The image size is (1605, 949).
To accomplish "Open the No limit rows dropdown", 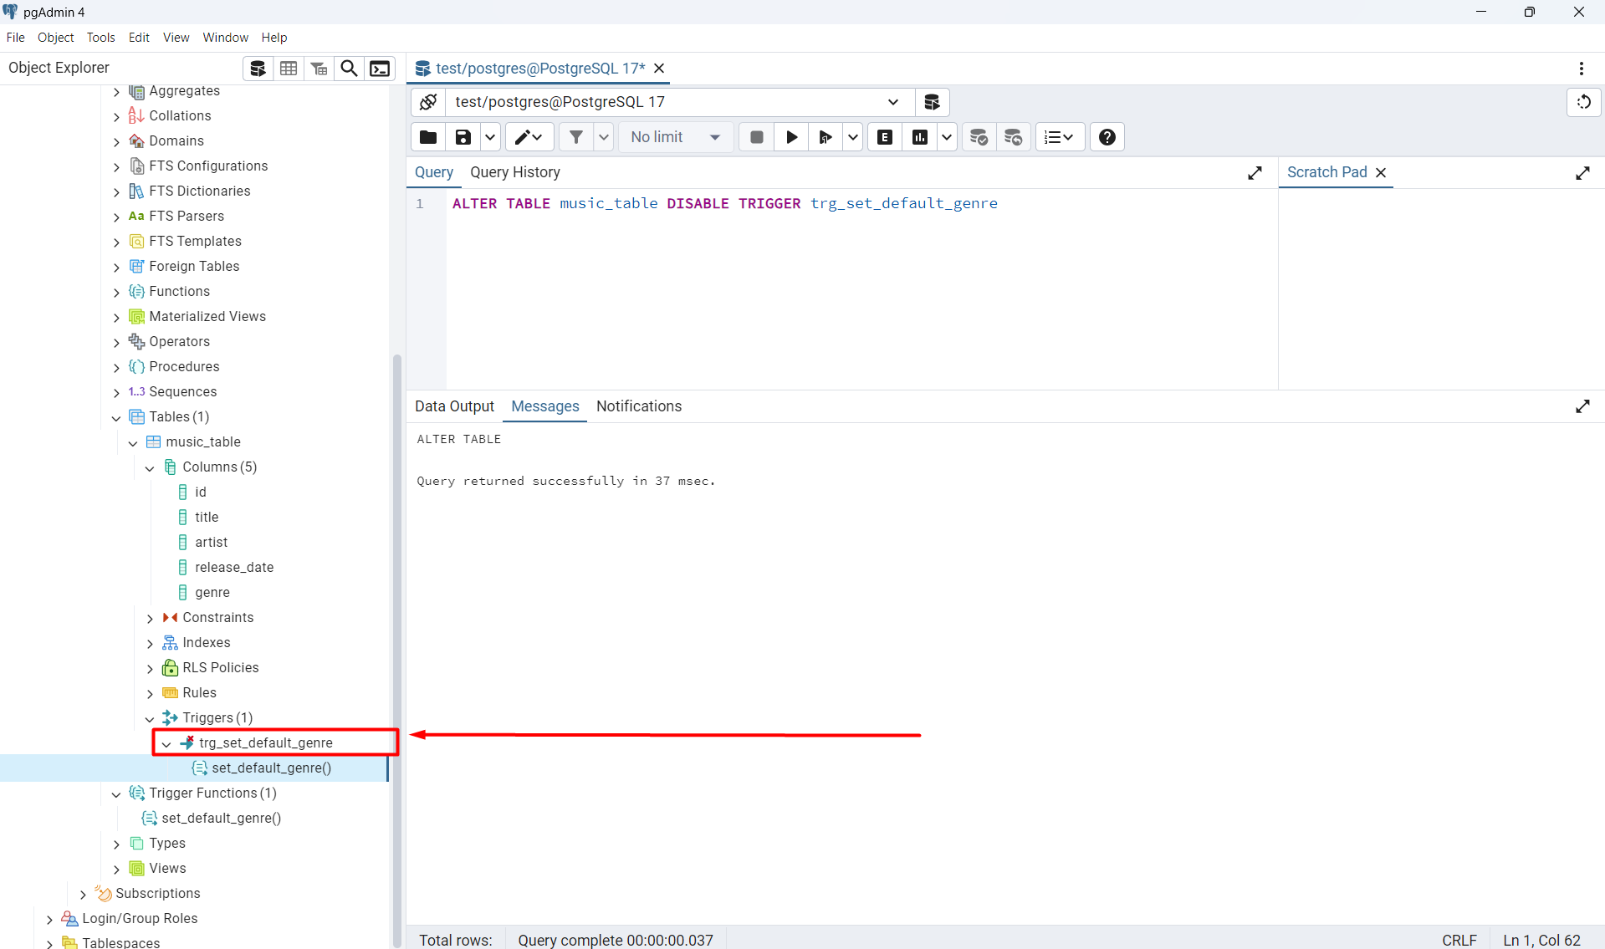I will click(675, 137).
